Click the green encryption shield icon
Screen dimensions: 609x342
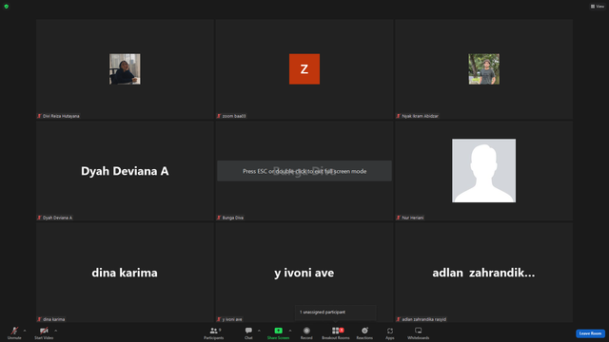tap(7, 7)
